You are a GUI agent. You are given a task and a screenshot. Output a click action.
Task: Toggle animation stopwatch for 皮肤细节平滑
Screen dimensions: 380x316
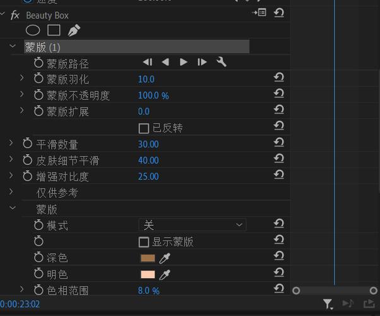pyautogui.click(x=27, y=160)
